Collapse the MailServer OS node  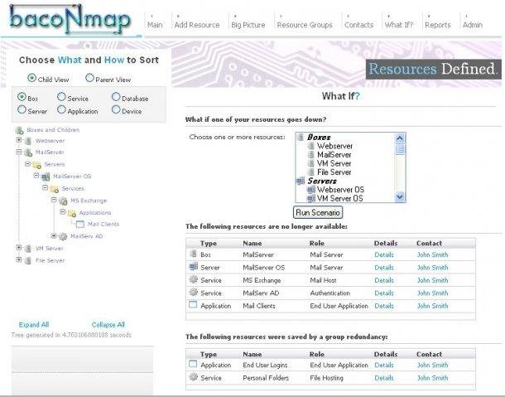36,176
